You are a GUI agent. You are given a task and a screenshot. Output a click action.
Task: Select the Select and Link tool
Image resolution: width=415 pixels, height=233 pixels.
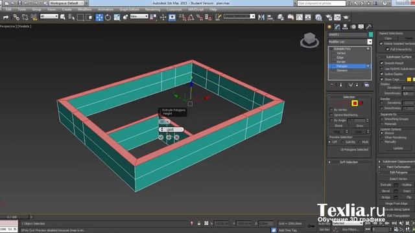pos(16,17)
